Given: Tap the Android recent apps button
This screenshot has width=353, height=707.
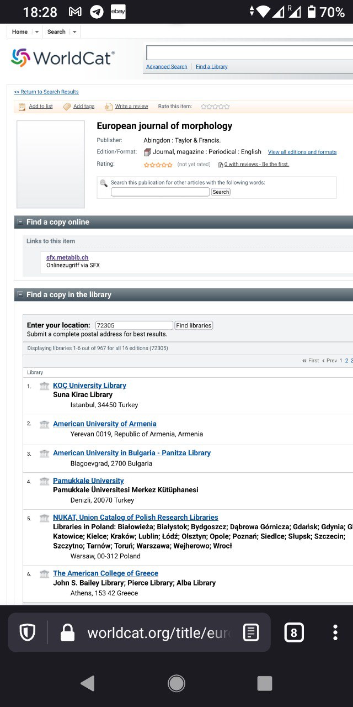Looking at the screenshot, I should click(x=265, y=683).
